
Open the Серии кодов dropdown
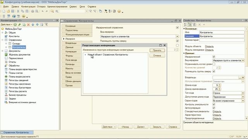coord(243,101)
